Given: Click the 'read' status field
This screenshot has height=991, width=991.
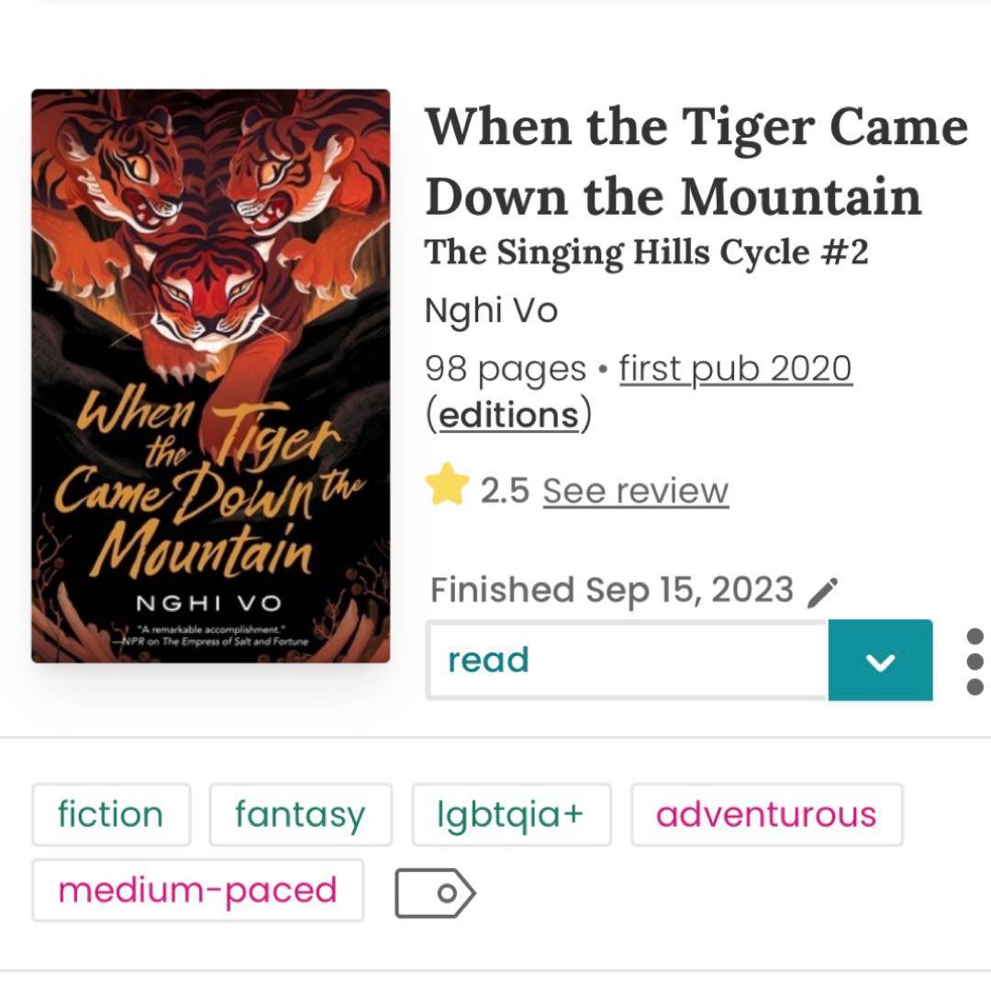Looking at the screenshot, I should point(628,661).
